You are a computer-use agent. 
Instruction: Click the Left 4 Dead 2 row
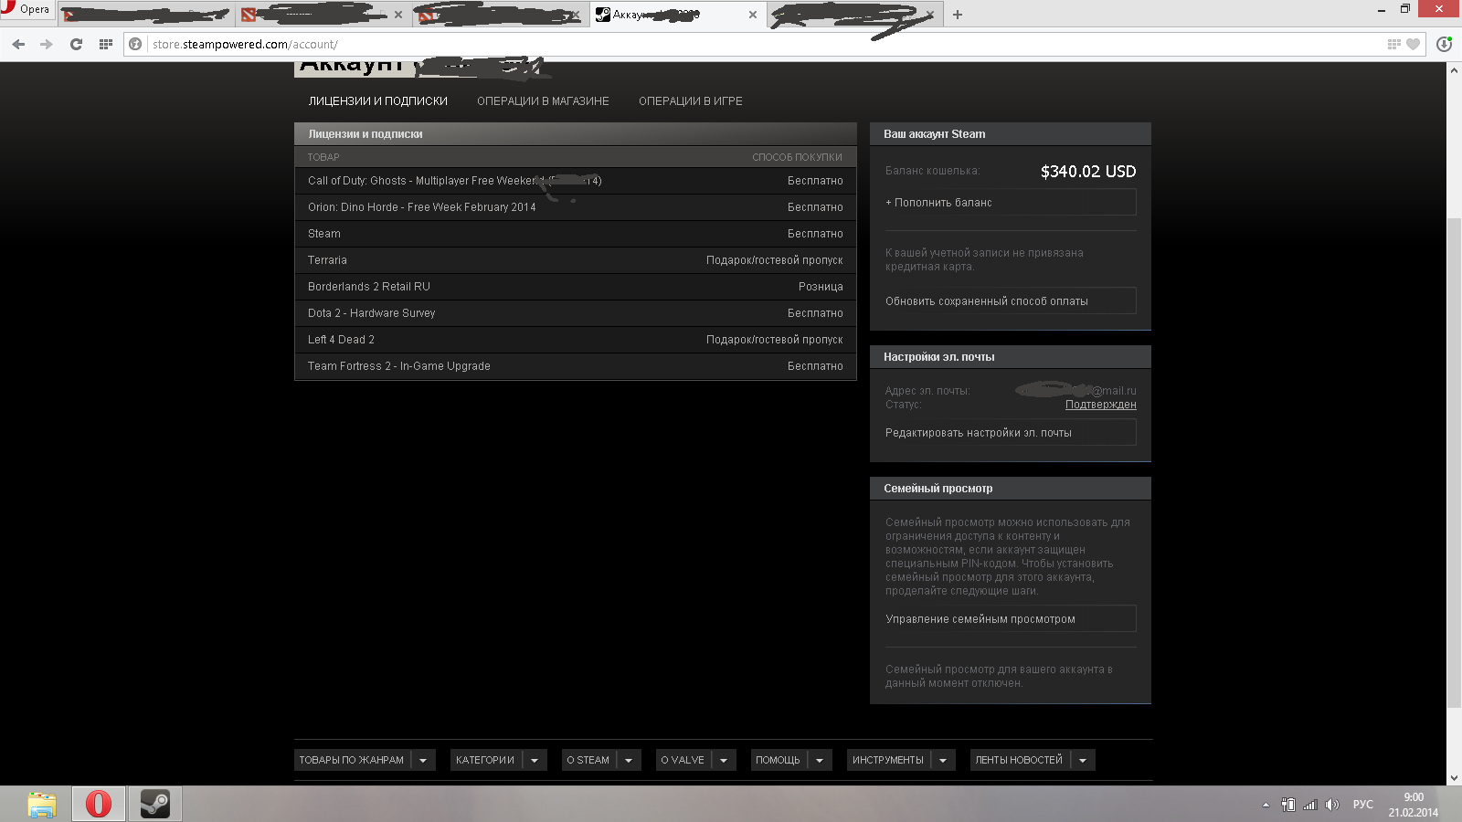tap(576, 340)
